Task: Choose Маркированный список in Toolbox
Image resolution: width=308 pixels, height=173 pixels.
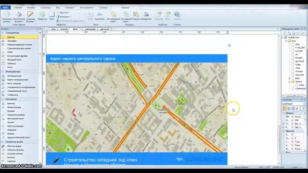Action: (x=20, y=45)
